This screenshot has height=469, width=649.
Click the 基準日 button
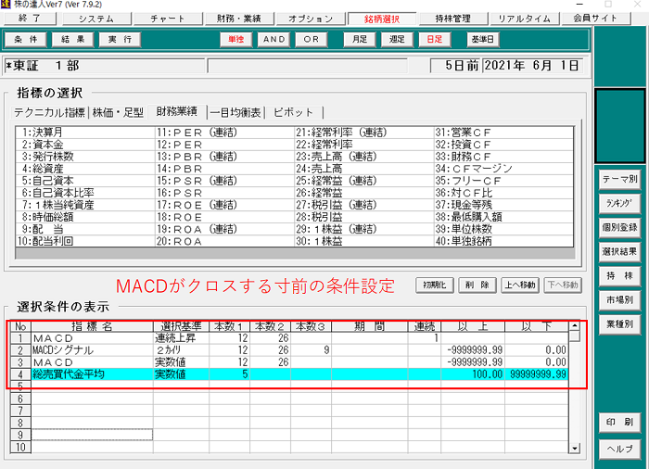pyautogui.click(x=482, y=39)
